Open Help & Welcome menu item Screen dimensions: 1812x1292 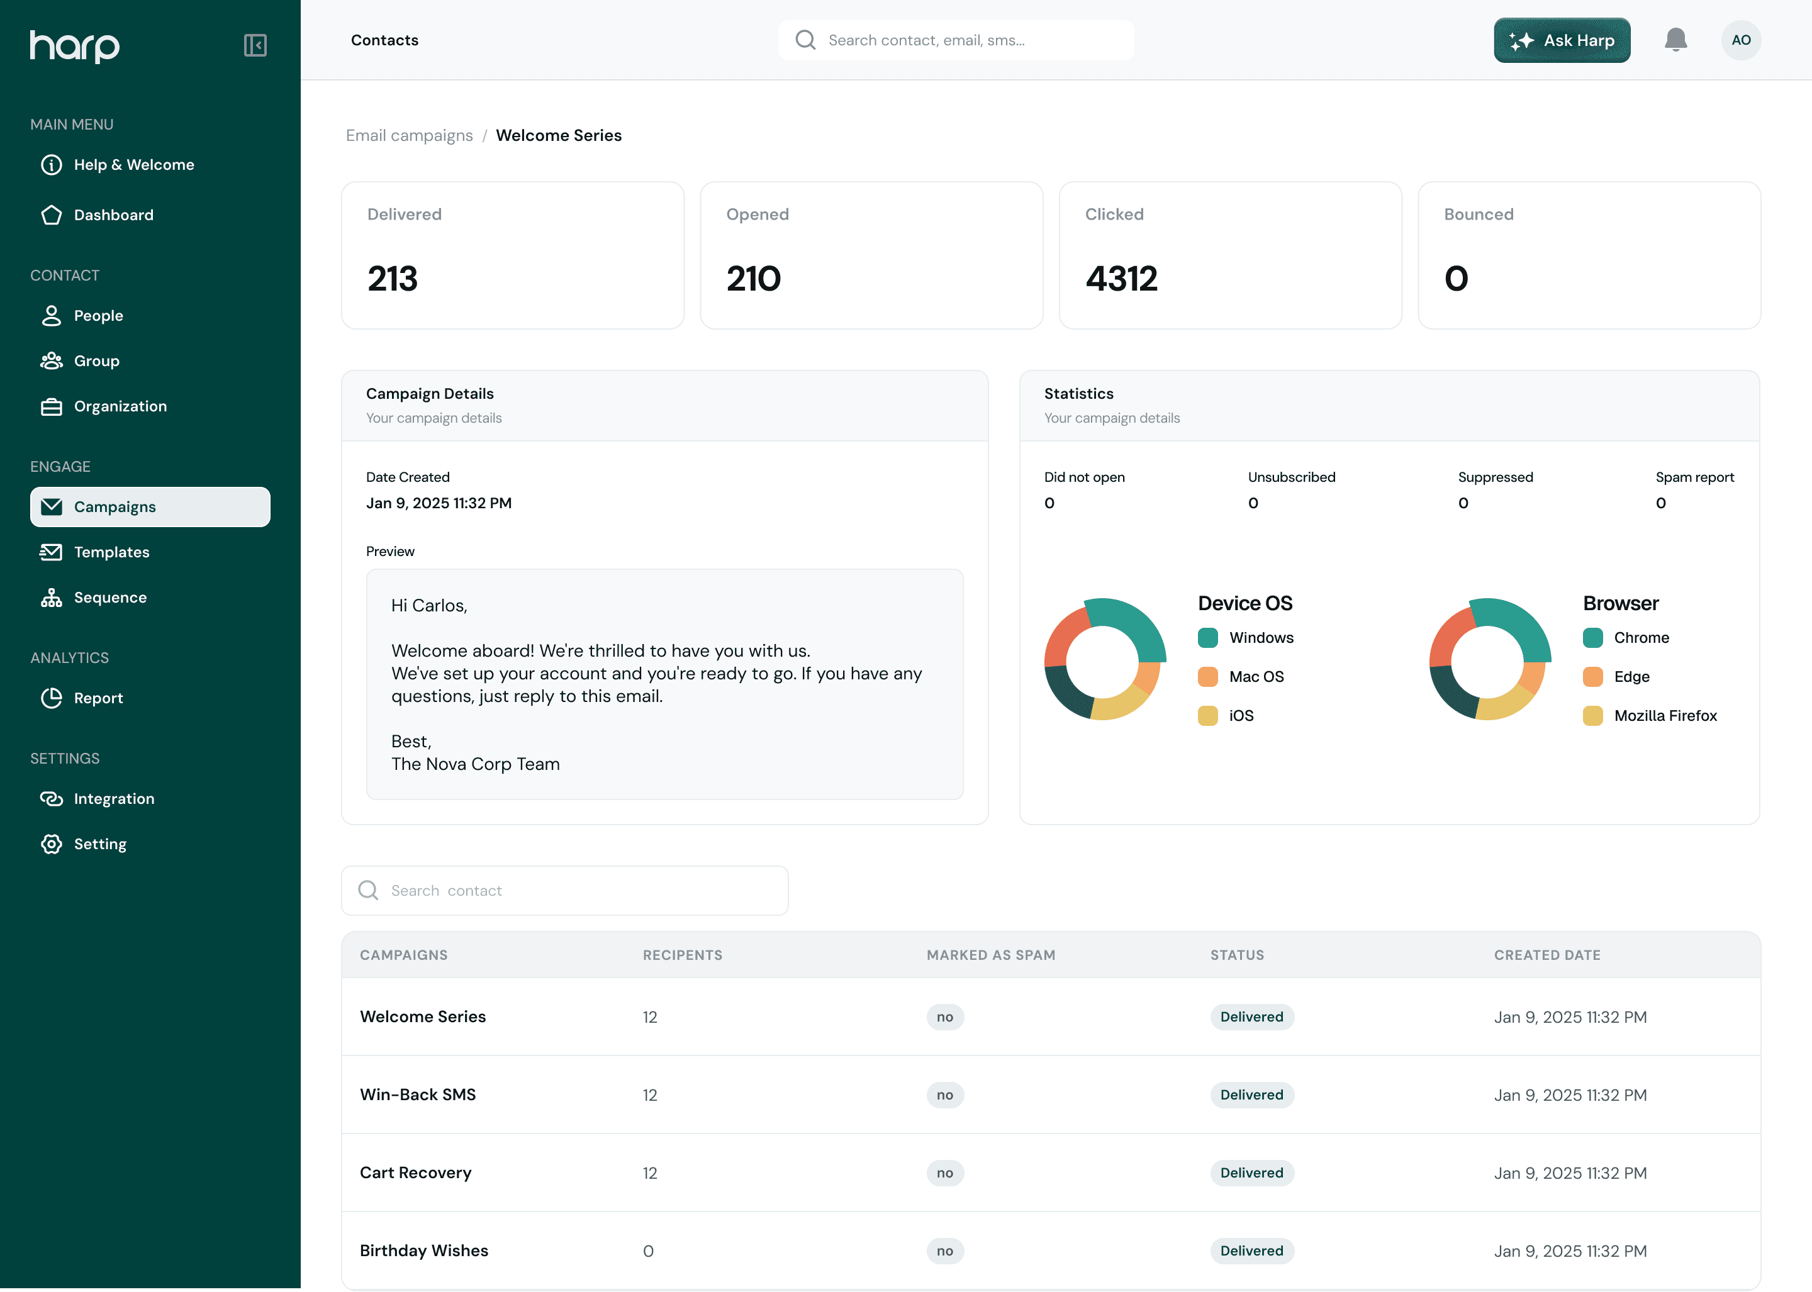click(150, 165)
